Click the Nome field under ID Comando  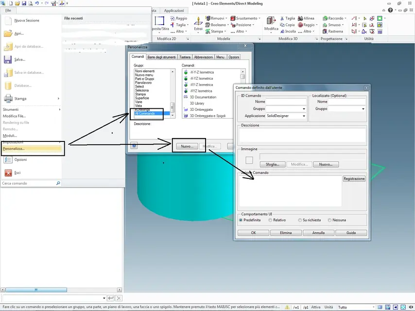click(286, 102)
